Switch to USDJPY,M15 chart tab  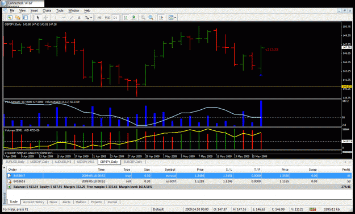[86, 162]
